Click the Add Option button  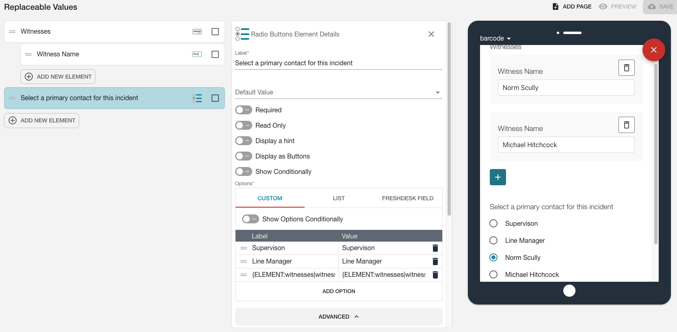339,291
